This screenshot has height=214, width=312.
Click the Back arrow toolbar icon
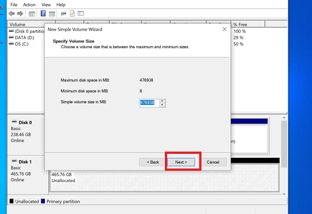tap(12, 14)
